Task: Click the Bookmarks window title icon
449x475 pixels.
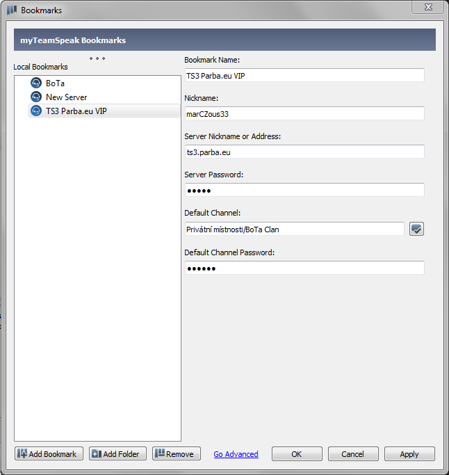Action: point(12,10)
